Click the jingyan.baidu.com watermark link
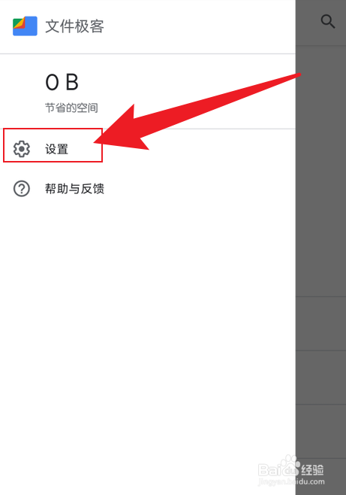The width and height of the screenshot is (346, 495). tap(291, 481)
